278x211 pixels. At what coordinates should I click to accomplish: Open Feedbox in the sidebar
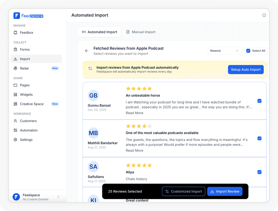coord(36,33)
